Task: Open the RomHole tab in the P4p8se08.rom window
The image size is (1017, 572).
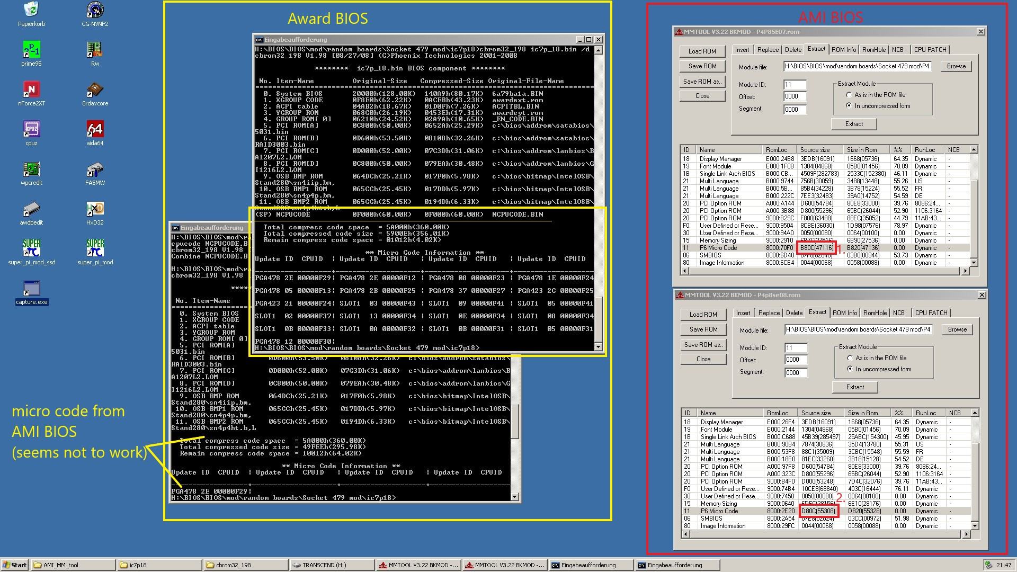Action: tap(875, 313)
